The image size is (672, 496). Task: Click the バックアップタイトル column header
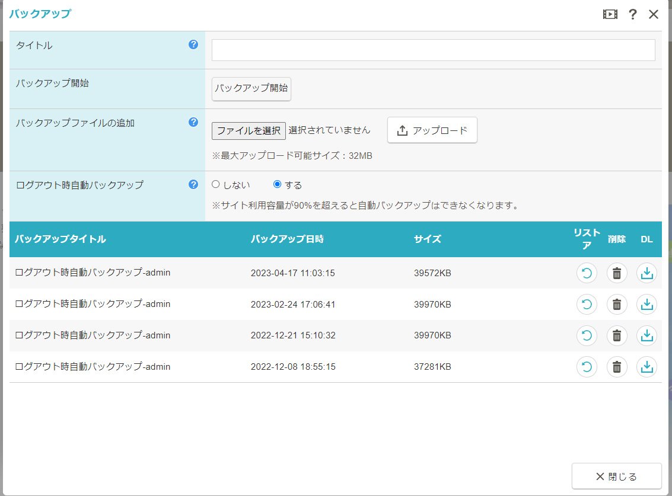pos(60,239)
